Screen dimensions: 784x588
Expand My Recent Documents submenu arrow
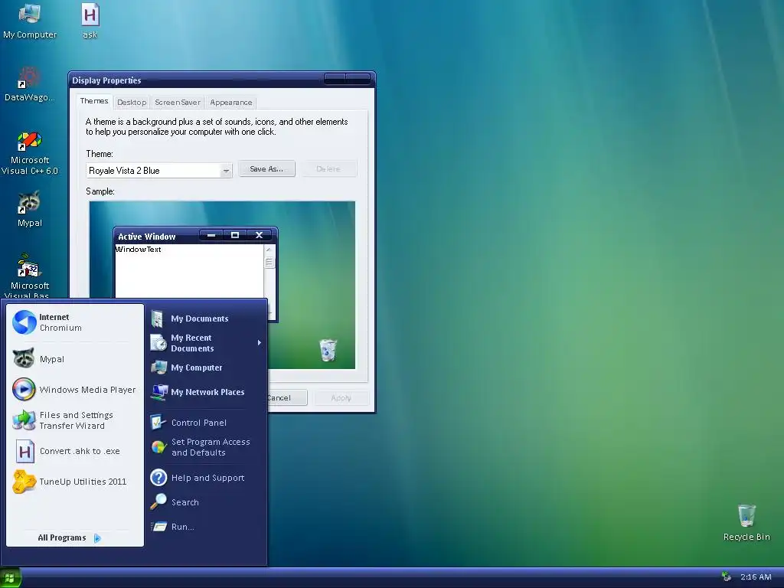click(x=259, y=342)
